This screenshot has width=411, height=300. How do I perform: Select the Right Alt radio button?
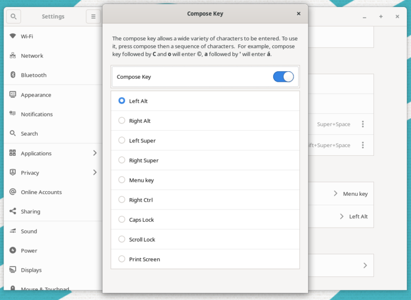tap(122, 121)
